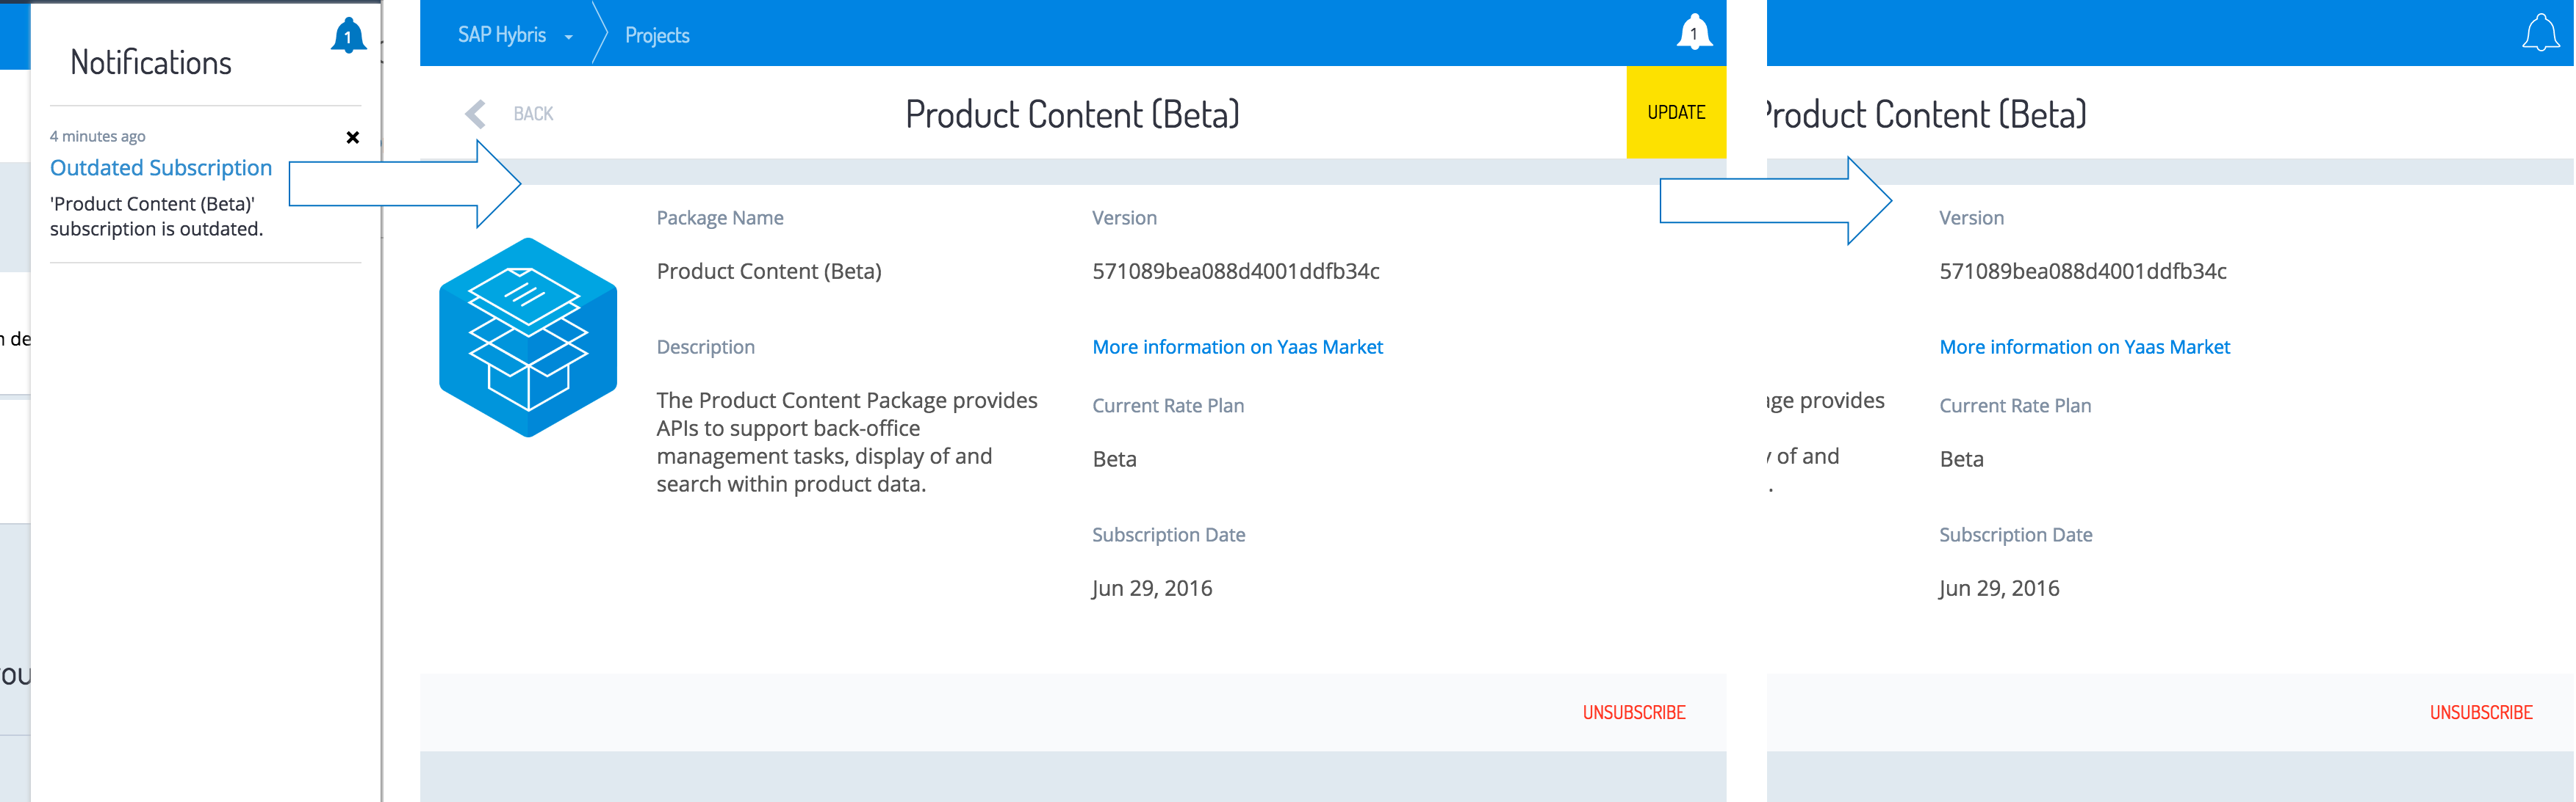The width and height of the screenshot is (2576, 802).
Task: Click the Package Name label
Action: (x=720, y=218)
